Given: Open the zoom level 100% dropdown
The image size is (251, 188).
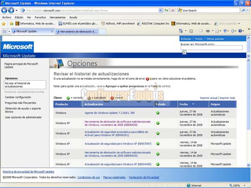Looking at the screenshot, I should point(244,185).
